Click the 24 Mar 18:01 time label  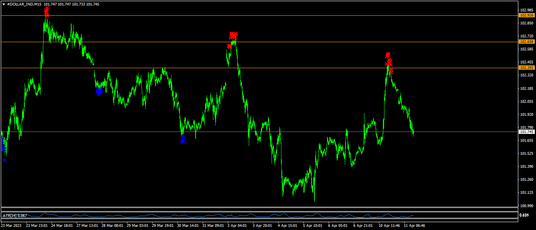pyautogui.click(x=62, y=226)
